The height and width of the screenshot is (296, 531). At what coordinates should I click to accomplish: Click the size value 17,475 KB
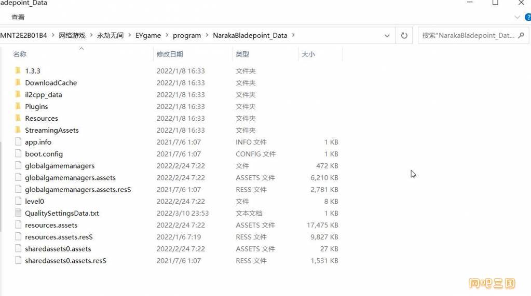[322, 225]
